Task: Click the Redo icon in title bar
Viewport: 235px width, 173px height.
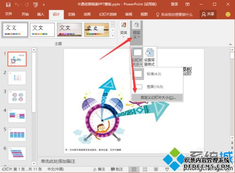Action: [x=27, y=5]
